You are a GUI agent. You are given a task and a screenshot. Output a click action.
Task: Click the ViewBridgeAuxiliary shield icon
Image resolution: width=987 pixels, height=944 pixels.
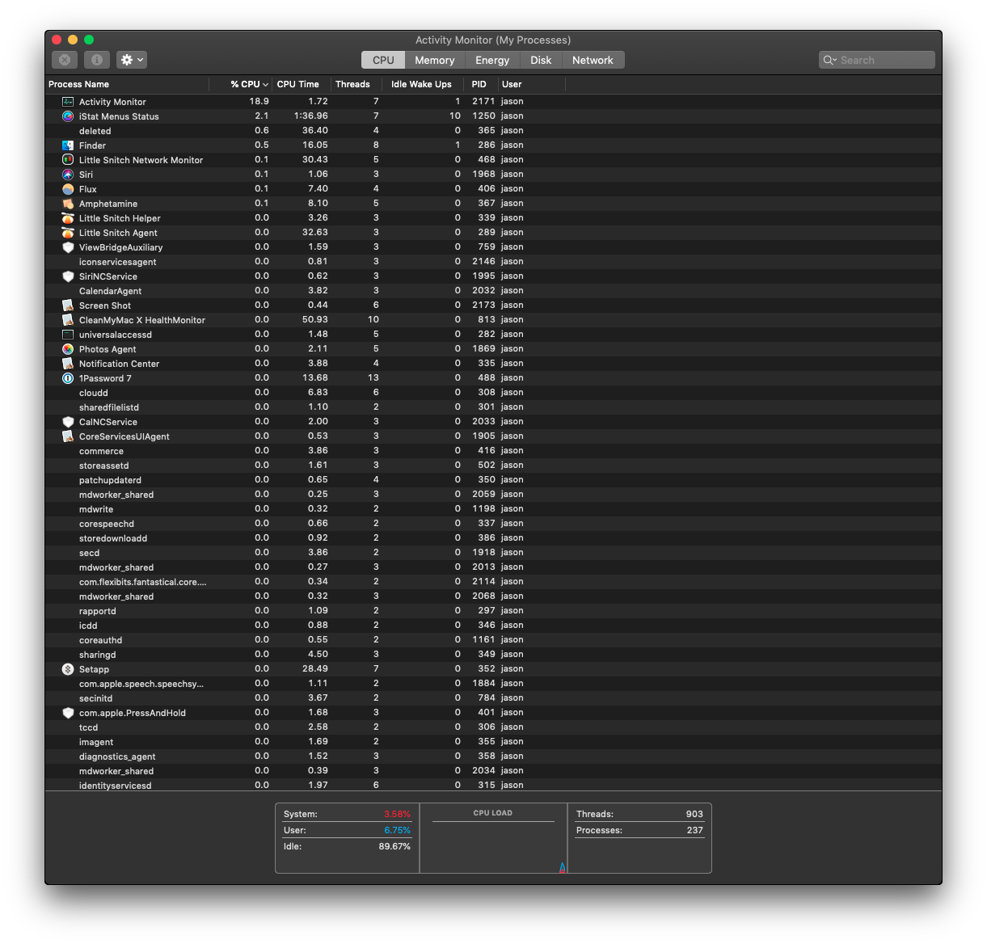[x=68, y=247]
